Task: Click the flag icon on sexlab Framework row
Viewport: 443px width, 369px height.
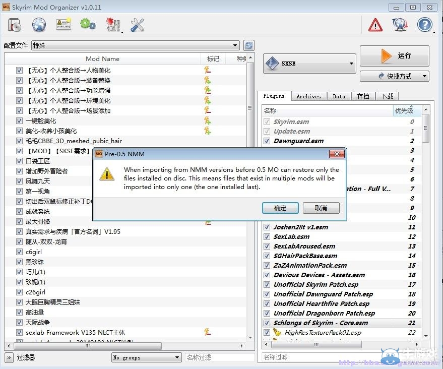Action: click(207, 332)
